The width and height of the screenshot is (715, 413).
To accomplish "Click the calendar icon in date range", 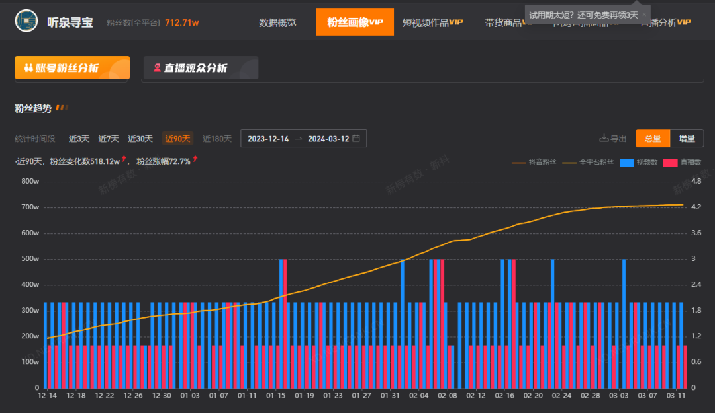I will pyautogui.click(x=356, y=139).
